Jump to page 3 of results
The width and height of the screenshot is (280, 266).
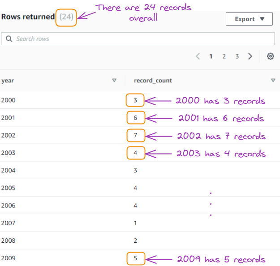coord(237,56)
